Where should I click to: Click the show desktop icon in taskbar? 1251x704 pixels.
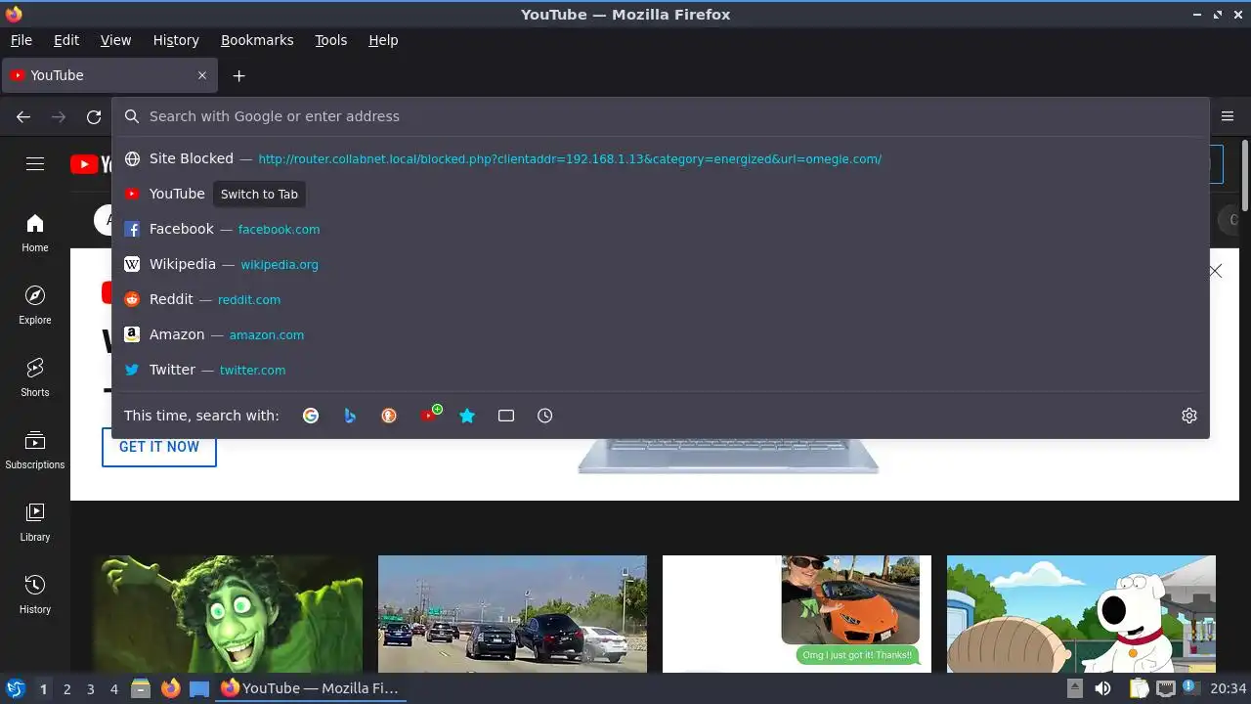(x=199, y=688)
